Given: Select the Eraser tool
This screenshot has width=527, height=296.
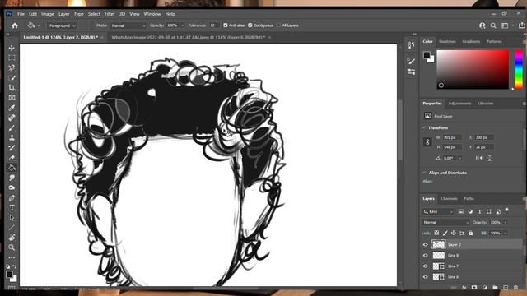Looking at the screenshot, I should [x=12, y=157].
